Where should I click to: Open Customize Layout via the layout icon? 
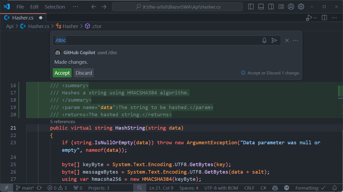coord(281,6)
